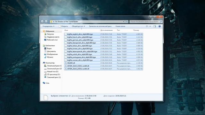This screenshot has height=115, width=205.
Task: Create a folder with Новая папка
Action: point(120,26)
